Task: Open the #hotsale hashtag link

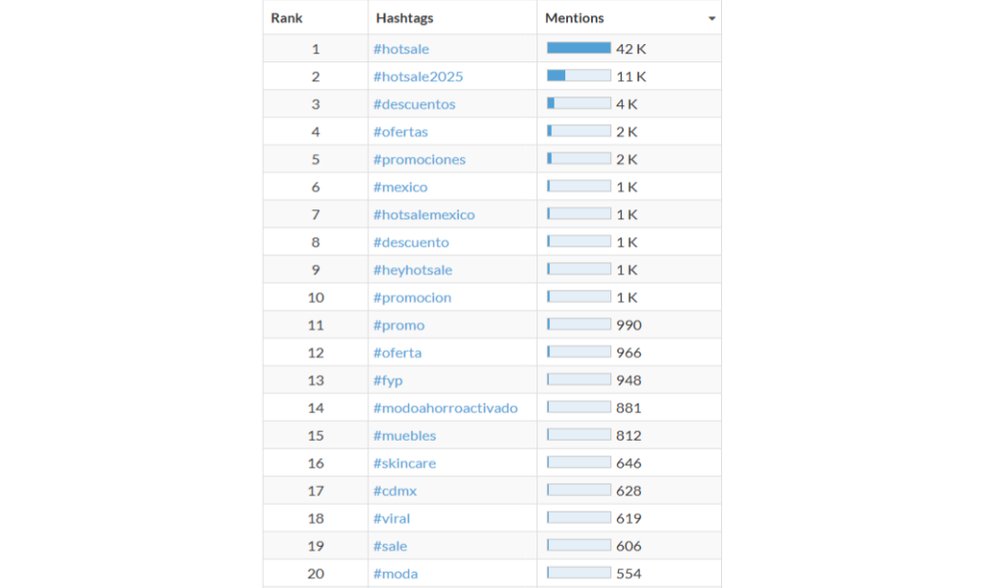Action: click(x=401, y=49)
